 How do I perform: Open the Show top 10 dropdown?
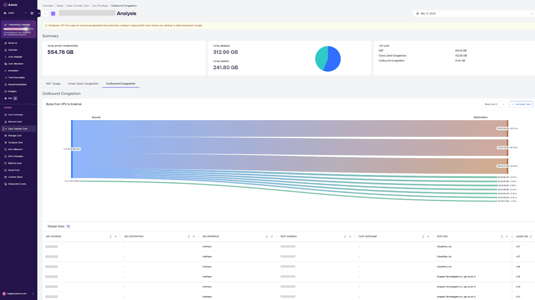494,104
